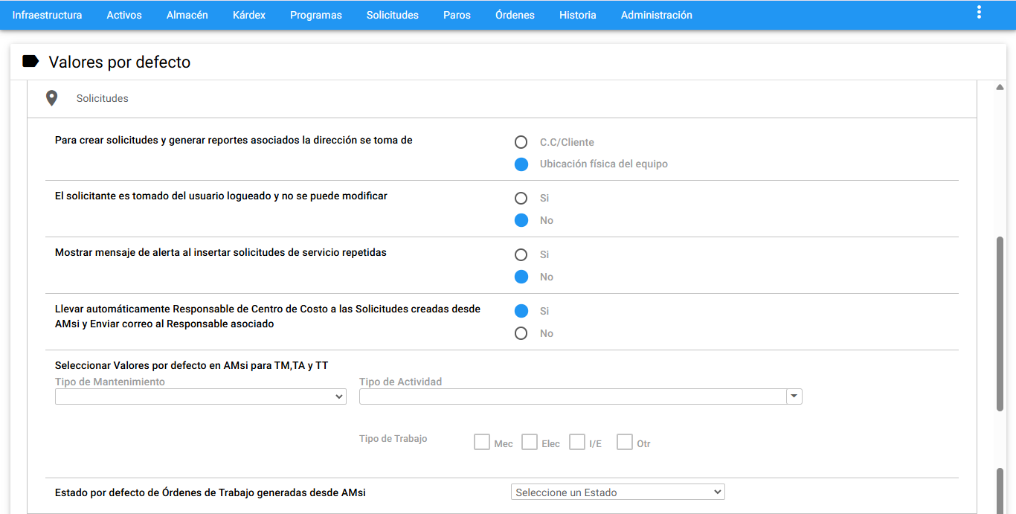Click the Tipo de Trabajo label

(x=393, y=439)
